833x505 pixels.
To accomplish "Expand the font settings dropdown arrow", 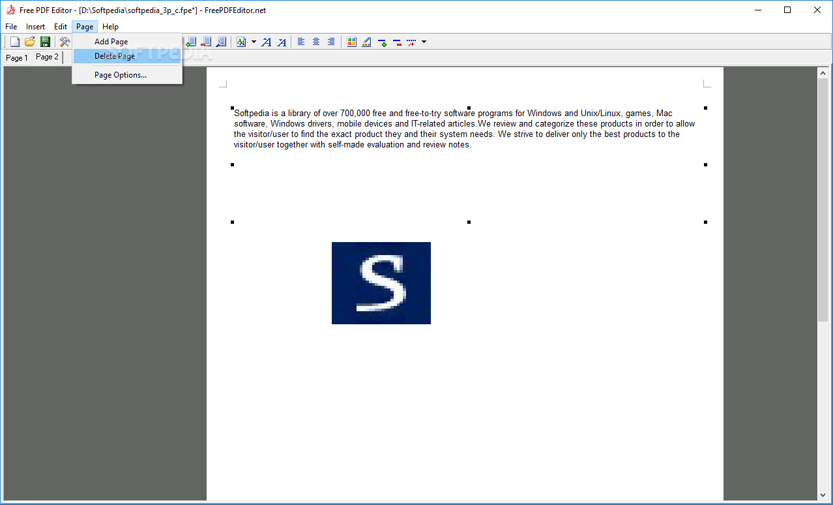I will [254, 42].
